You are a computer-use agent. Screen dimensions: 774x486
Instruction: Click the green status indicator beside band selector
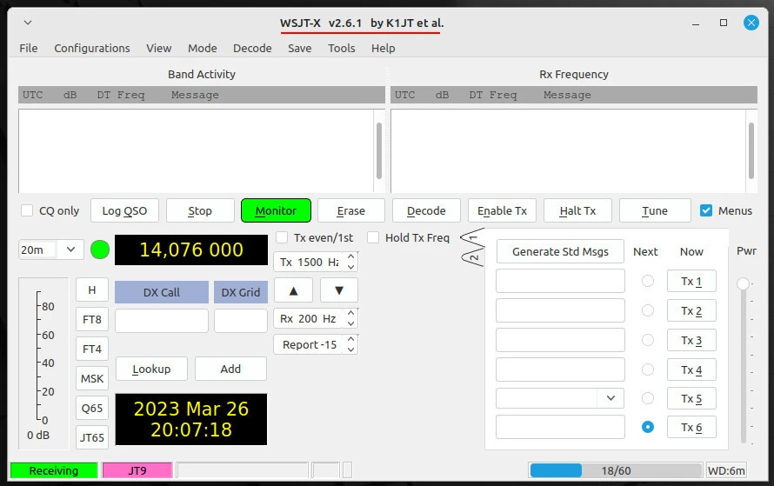pyautogui.click(x=100, y=250)
